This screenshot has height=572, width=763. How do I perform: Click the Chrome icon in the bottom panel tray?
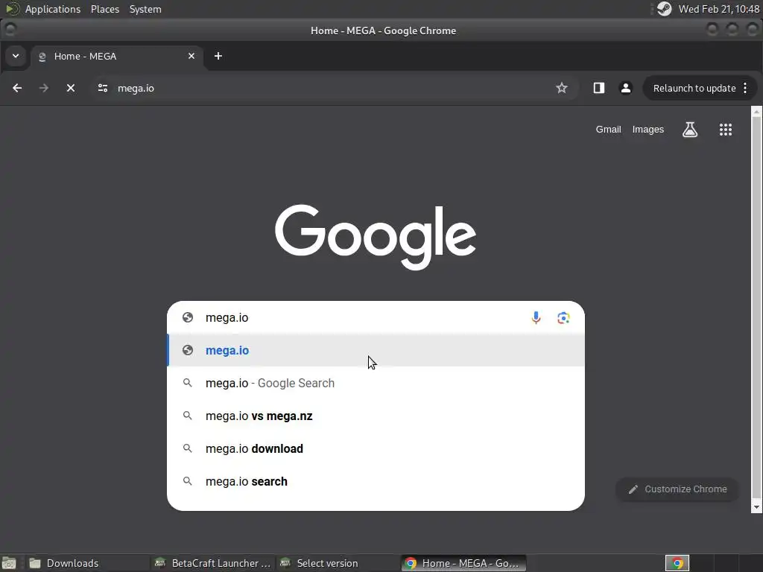point(677,563)
